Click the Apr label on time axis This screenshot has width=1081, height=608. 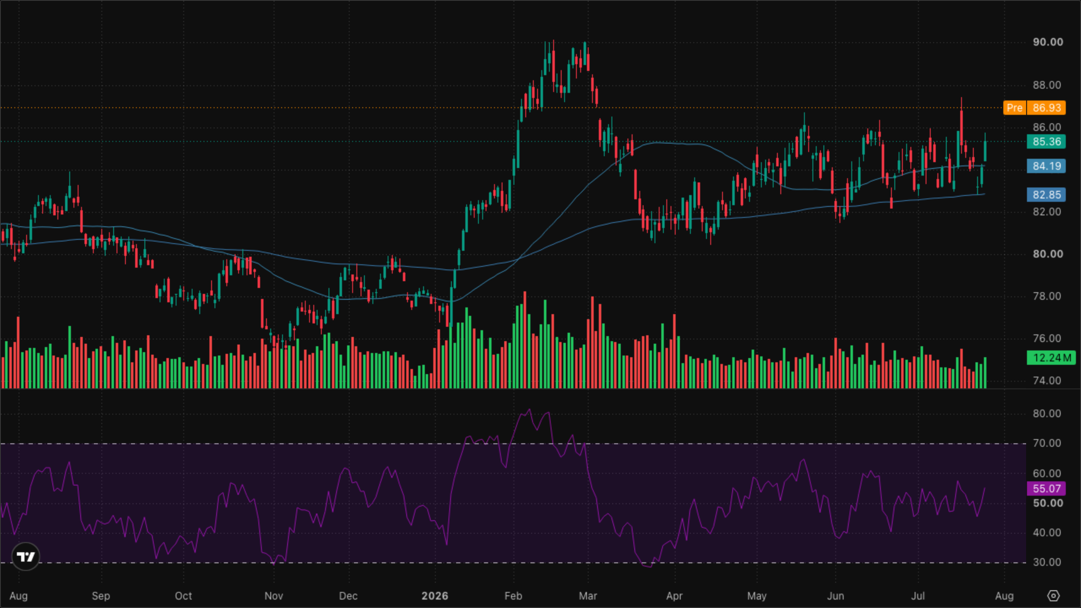[x=674, y=596]
